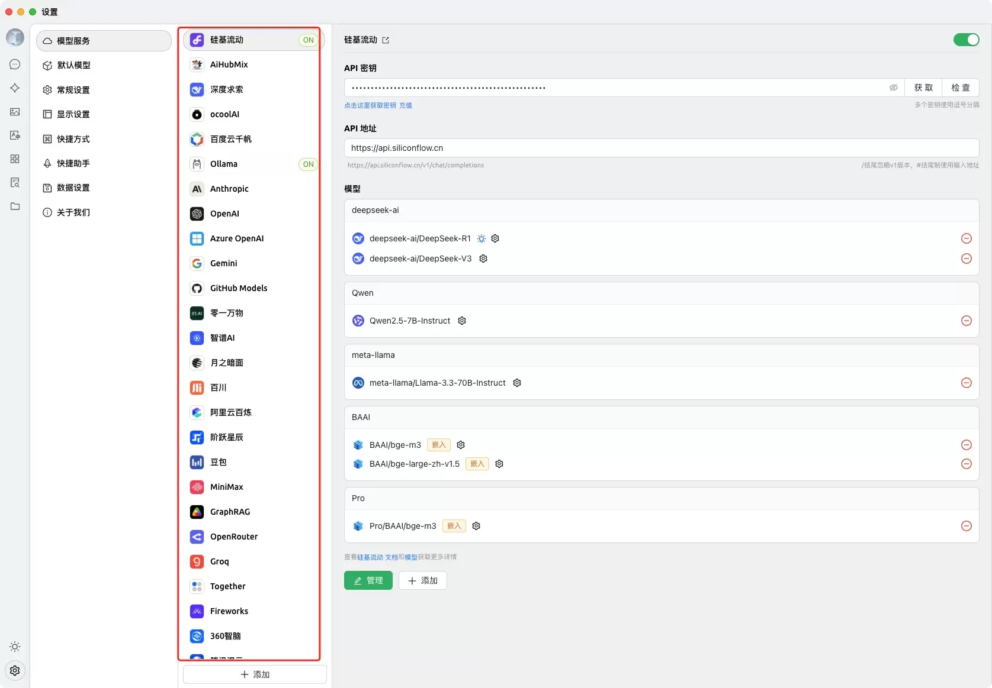992x688 pixels.
Task: Focus the API 地址 input field
Action: (x=662, y=148)
